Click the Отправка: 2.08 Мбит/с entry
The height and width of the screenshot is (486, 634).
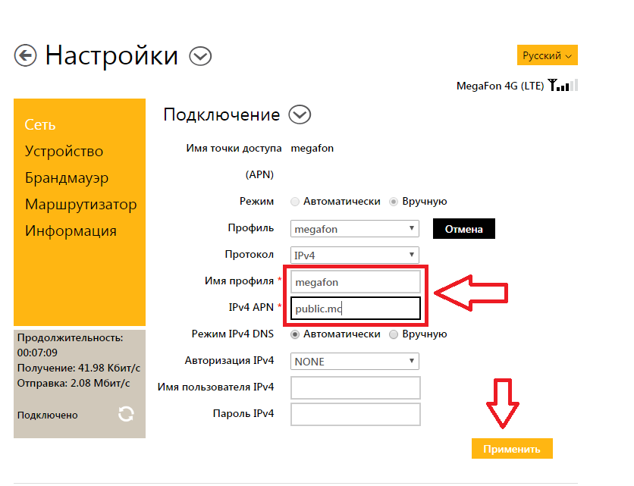click(74, 383)
